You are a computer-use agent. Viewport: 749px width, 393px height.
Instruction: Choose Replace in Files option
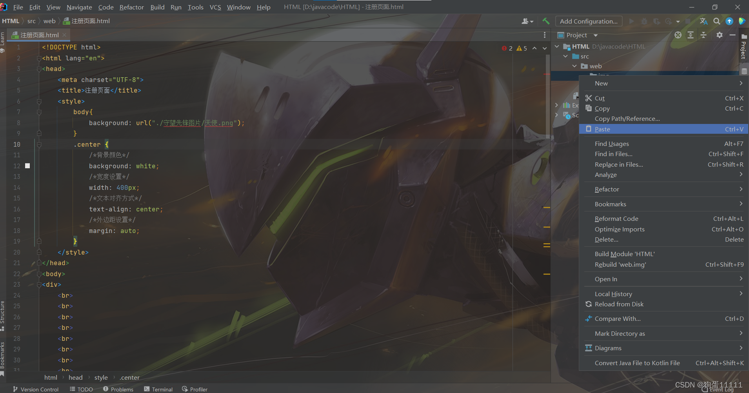pyautogui.click(x=664, y=164)
